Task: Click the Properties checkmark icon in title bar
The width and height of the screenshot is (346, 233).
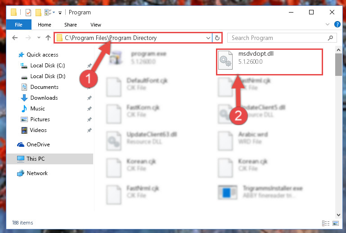Action: tap(28, 13)
